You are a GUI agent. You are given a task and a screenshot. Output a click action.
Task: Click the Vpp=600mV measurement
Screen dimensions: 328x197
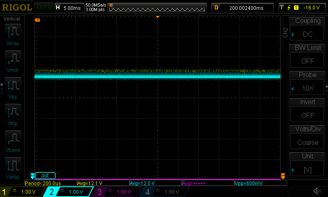tap(261, 183)
